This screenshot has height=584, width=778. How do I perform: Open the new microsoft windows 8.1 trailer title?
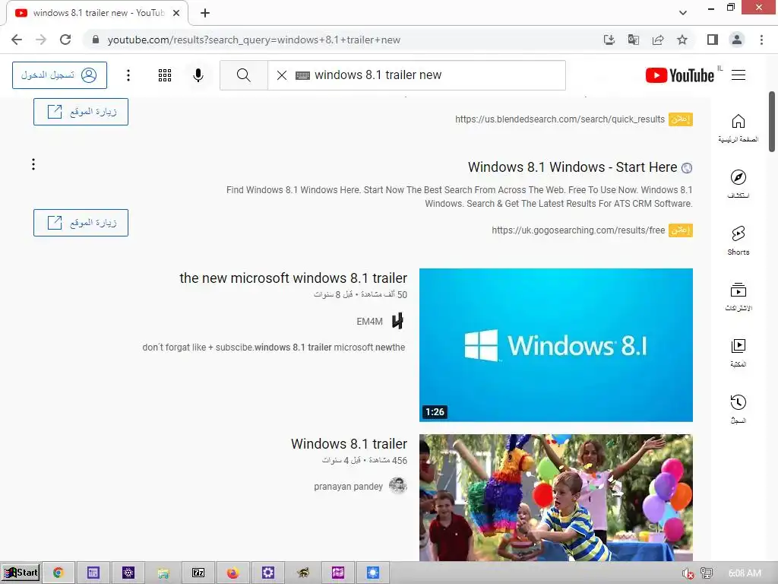coord(293,278)
